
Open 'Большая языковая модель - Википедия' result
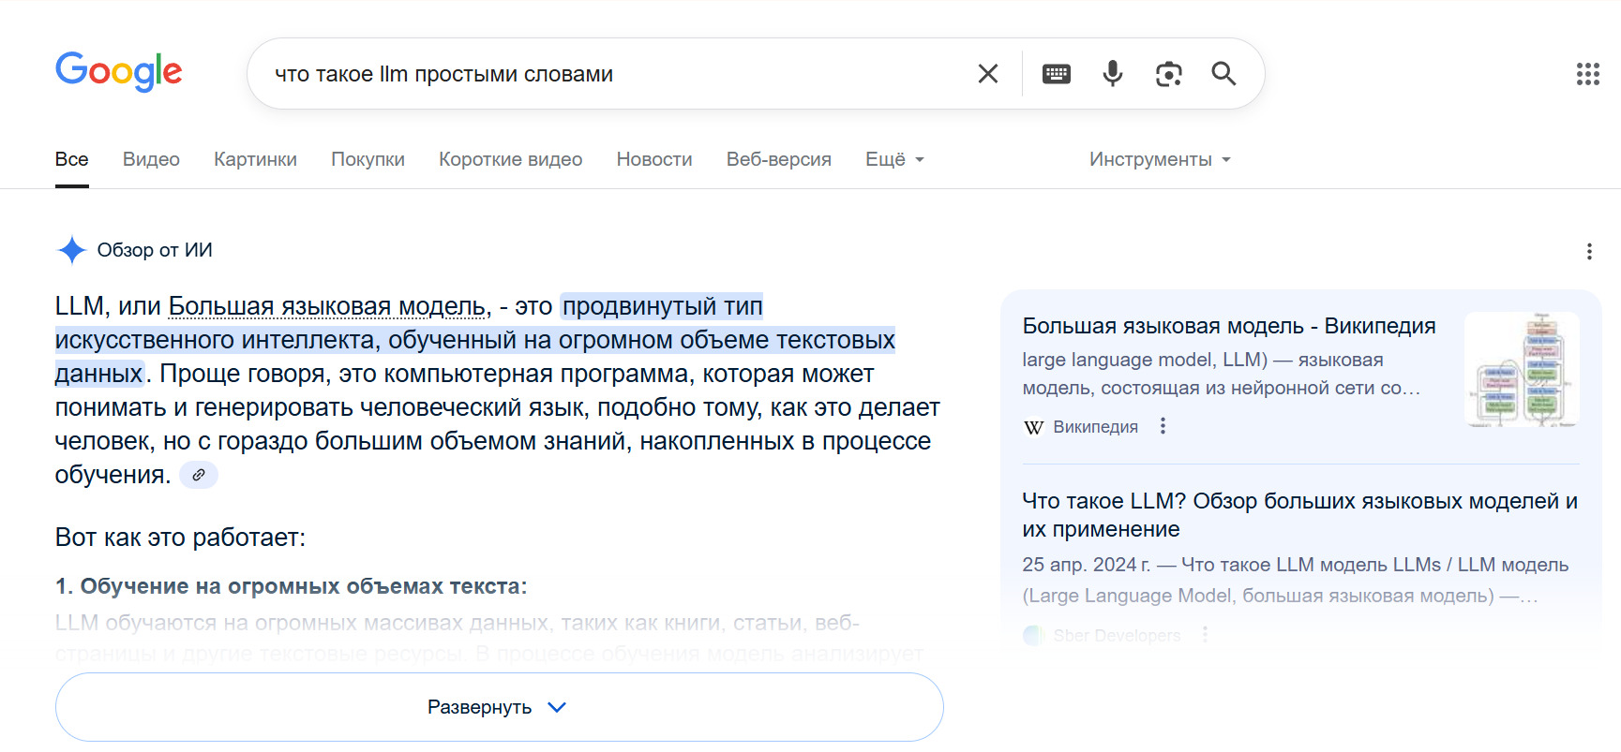(x=1229, y=326)
